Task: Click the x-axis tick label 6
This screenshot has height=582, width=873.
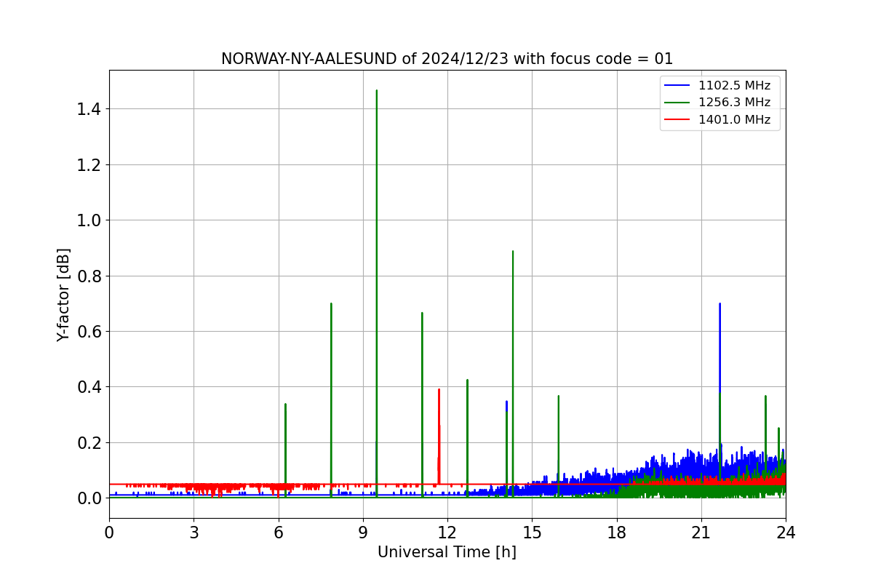Action: tap(279, 533)
